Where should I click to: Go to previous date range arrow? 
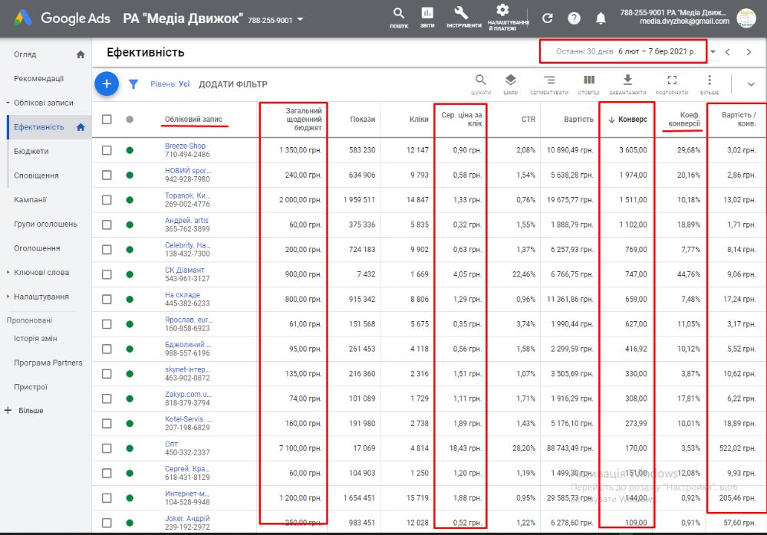(x=728, y=52)
